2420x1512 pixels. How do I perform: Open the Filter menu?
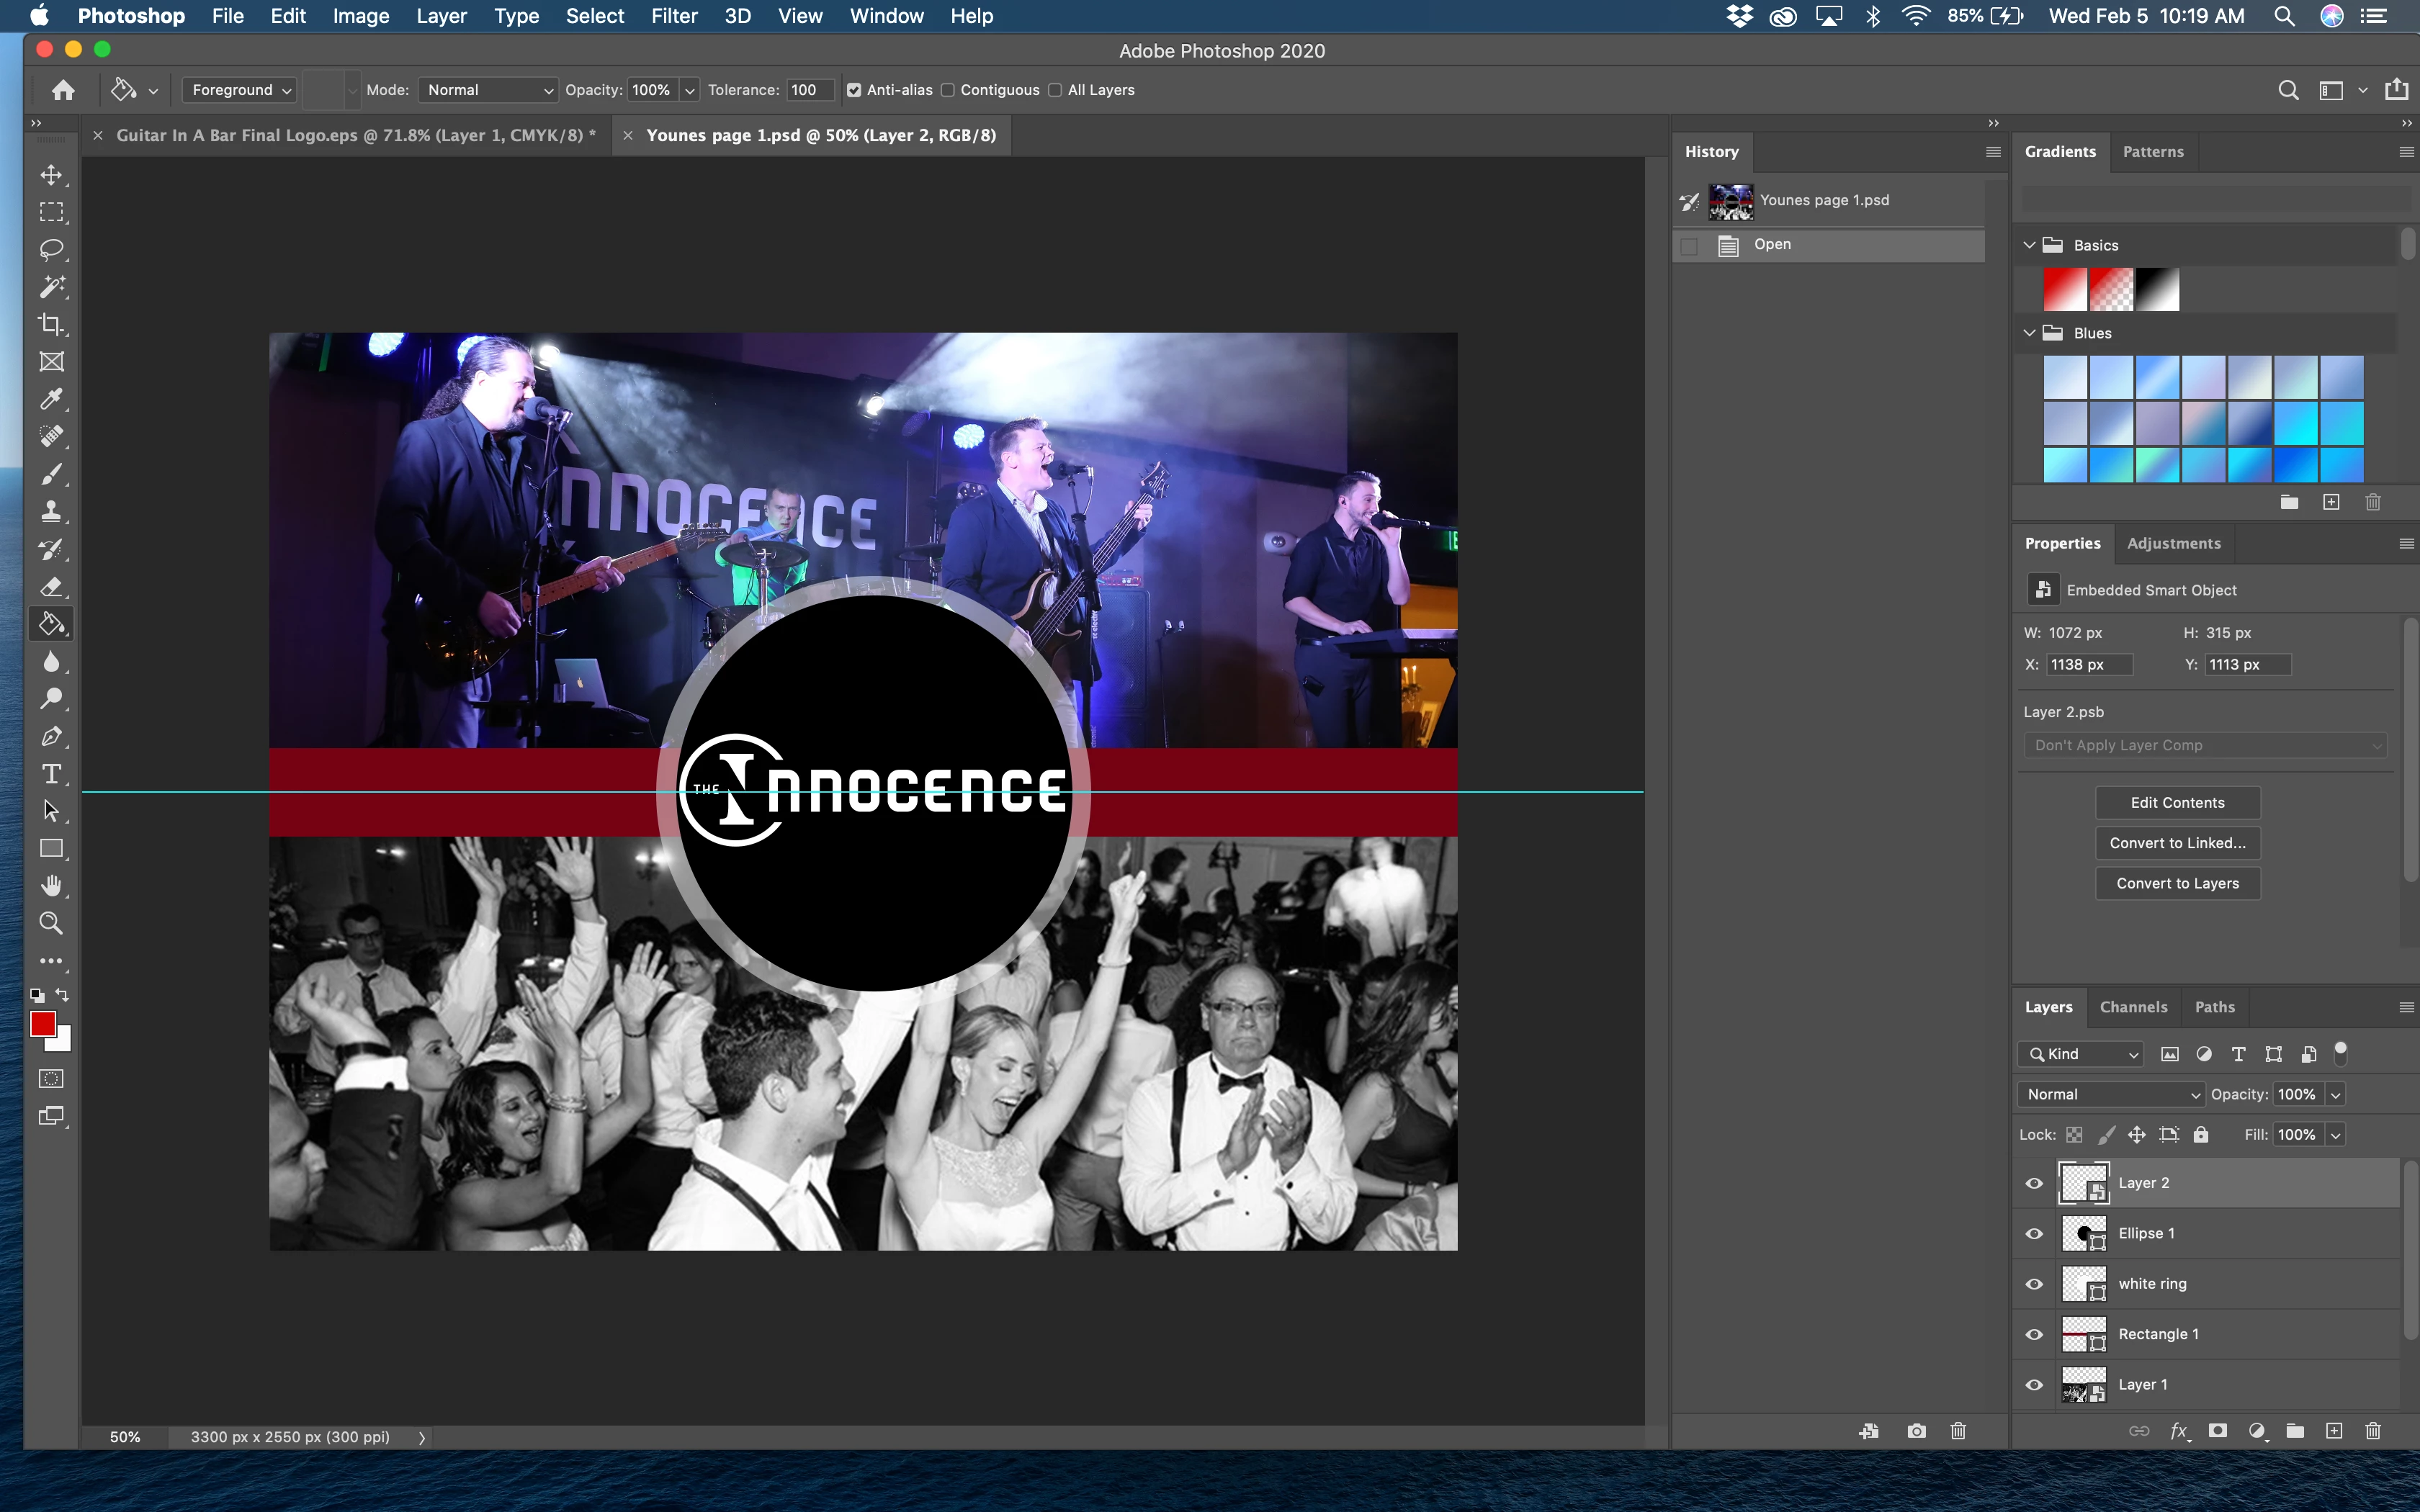(x=674, y=16)
